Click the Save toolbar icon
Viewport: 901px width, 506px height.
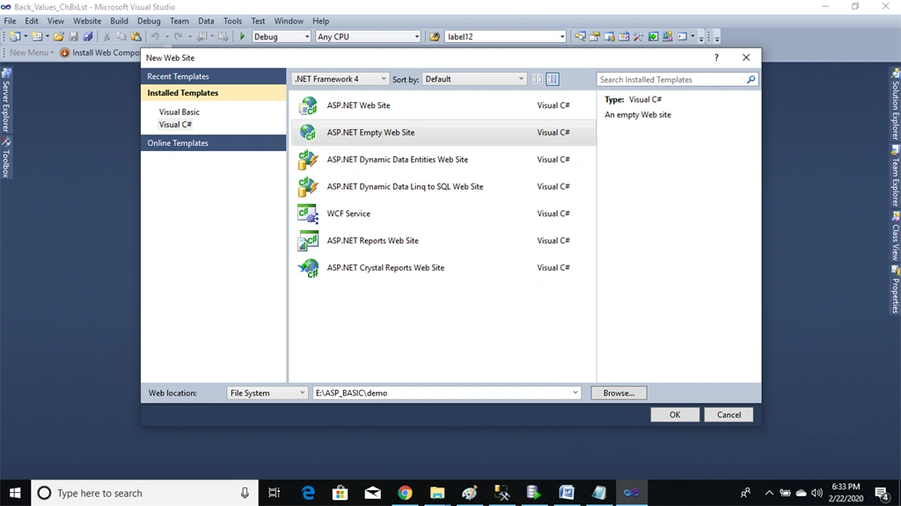(74, 37)
